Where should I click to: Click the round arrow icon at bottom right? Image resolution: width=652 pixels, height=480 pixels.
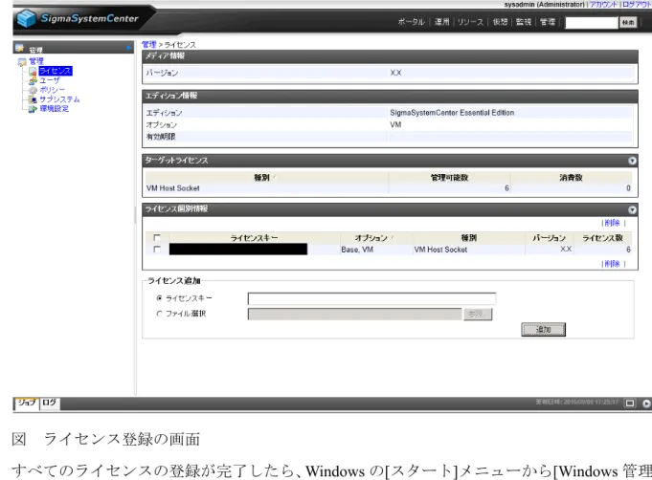pyautogui.click(x=646, y=404)
